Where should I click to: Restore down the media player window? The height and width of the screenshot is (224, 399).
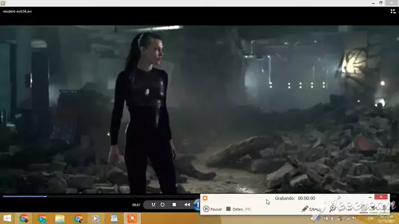click(x=381, y=3)
